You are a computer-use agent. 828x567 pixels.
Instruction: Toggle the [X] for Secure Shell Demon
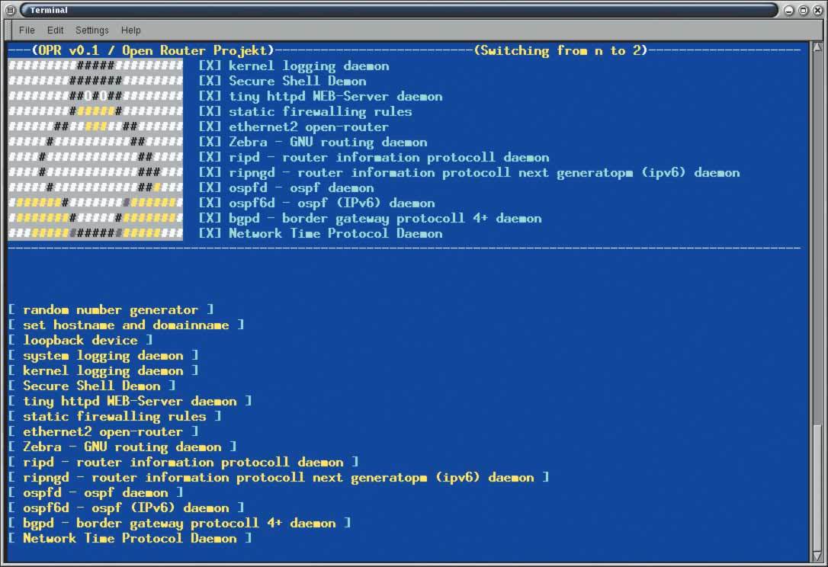click(x=210, y=81)
